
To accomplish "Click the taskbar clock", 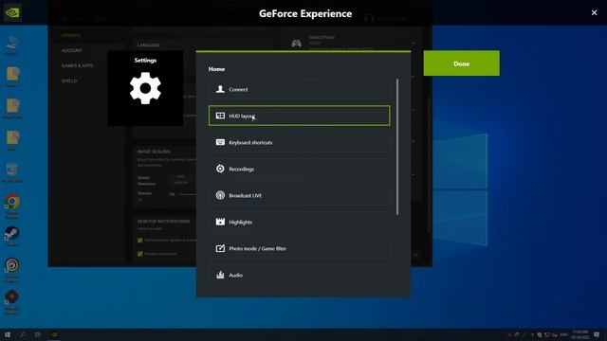I will click(579, 334).
